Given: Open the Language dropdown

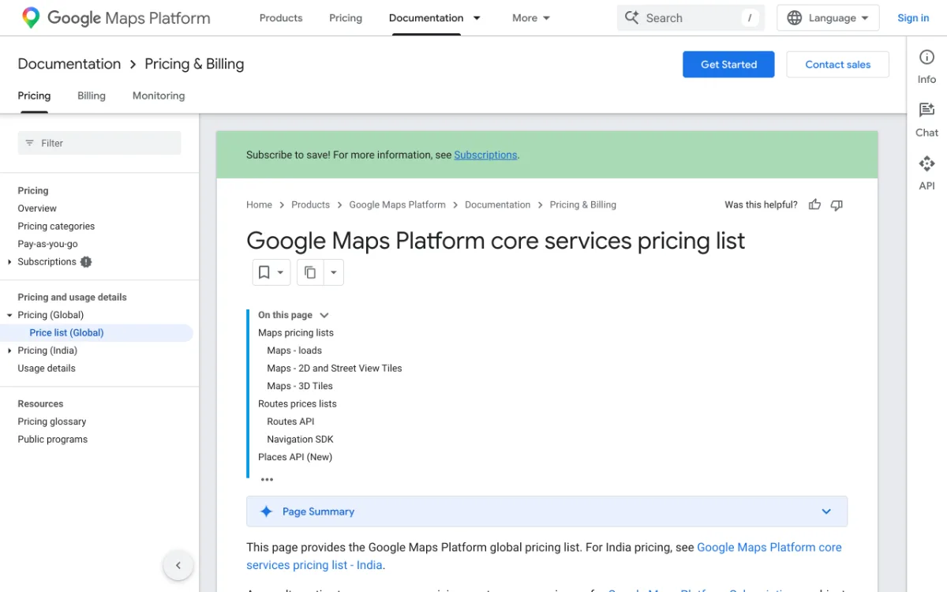Looking at the screenshot, I should pyautogui.click(x=828, y=17).
